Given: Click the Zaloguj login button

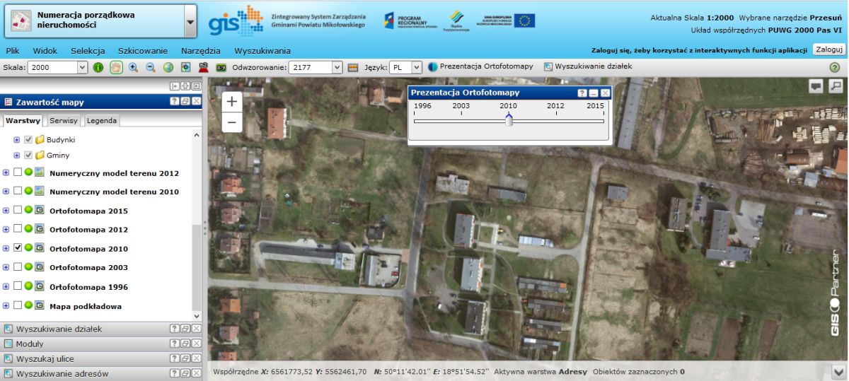Looking at the screenshot, I should pyautogui.click(x=828, y=49).
